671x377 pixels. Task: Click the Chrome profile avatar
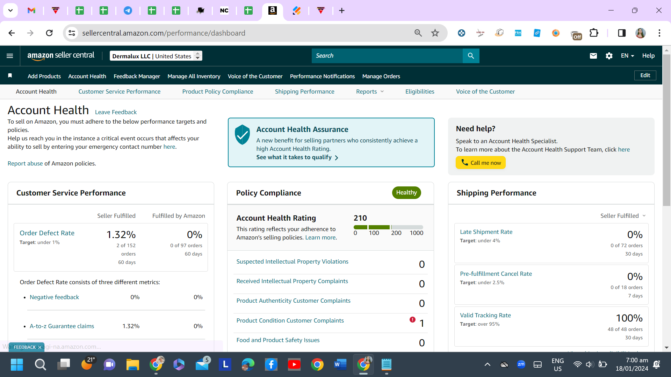[x=641, y=33]
